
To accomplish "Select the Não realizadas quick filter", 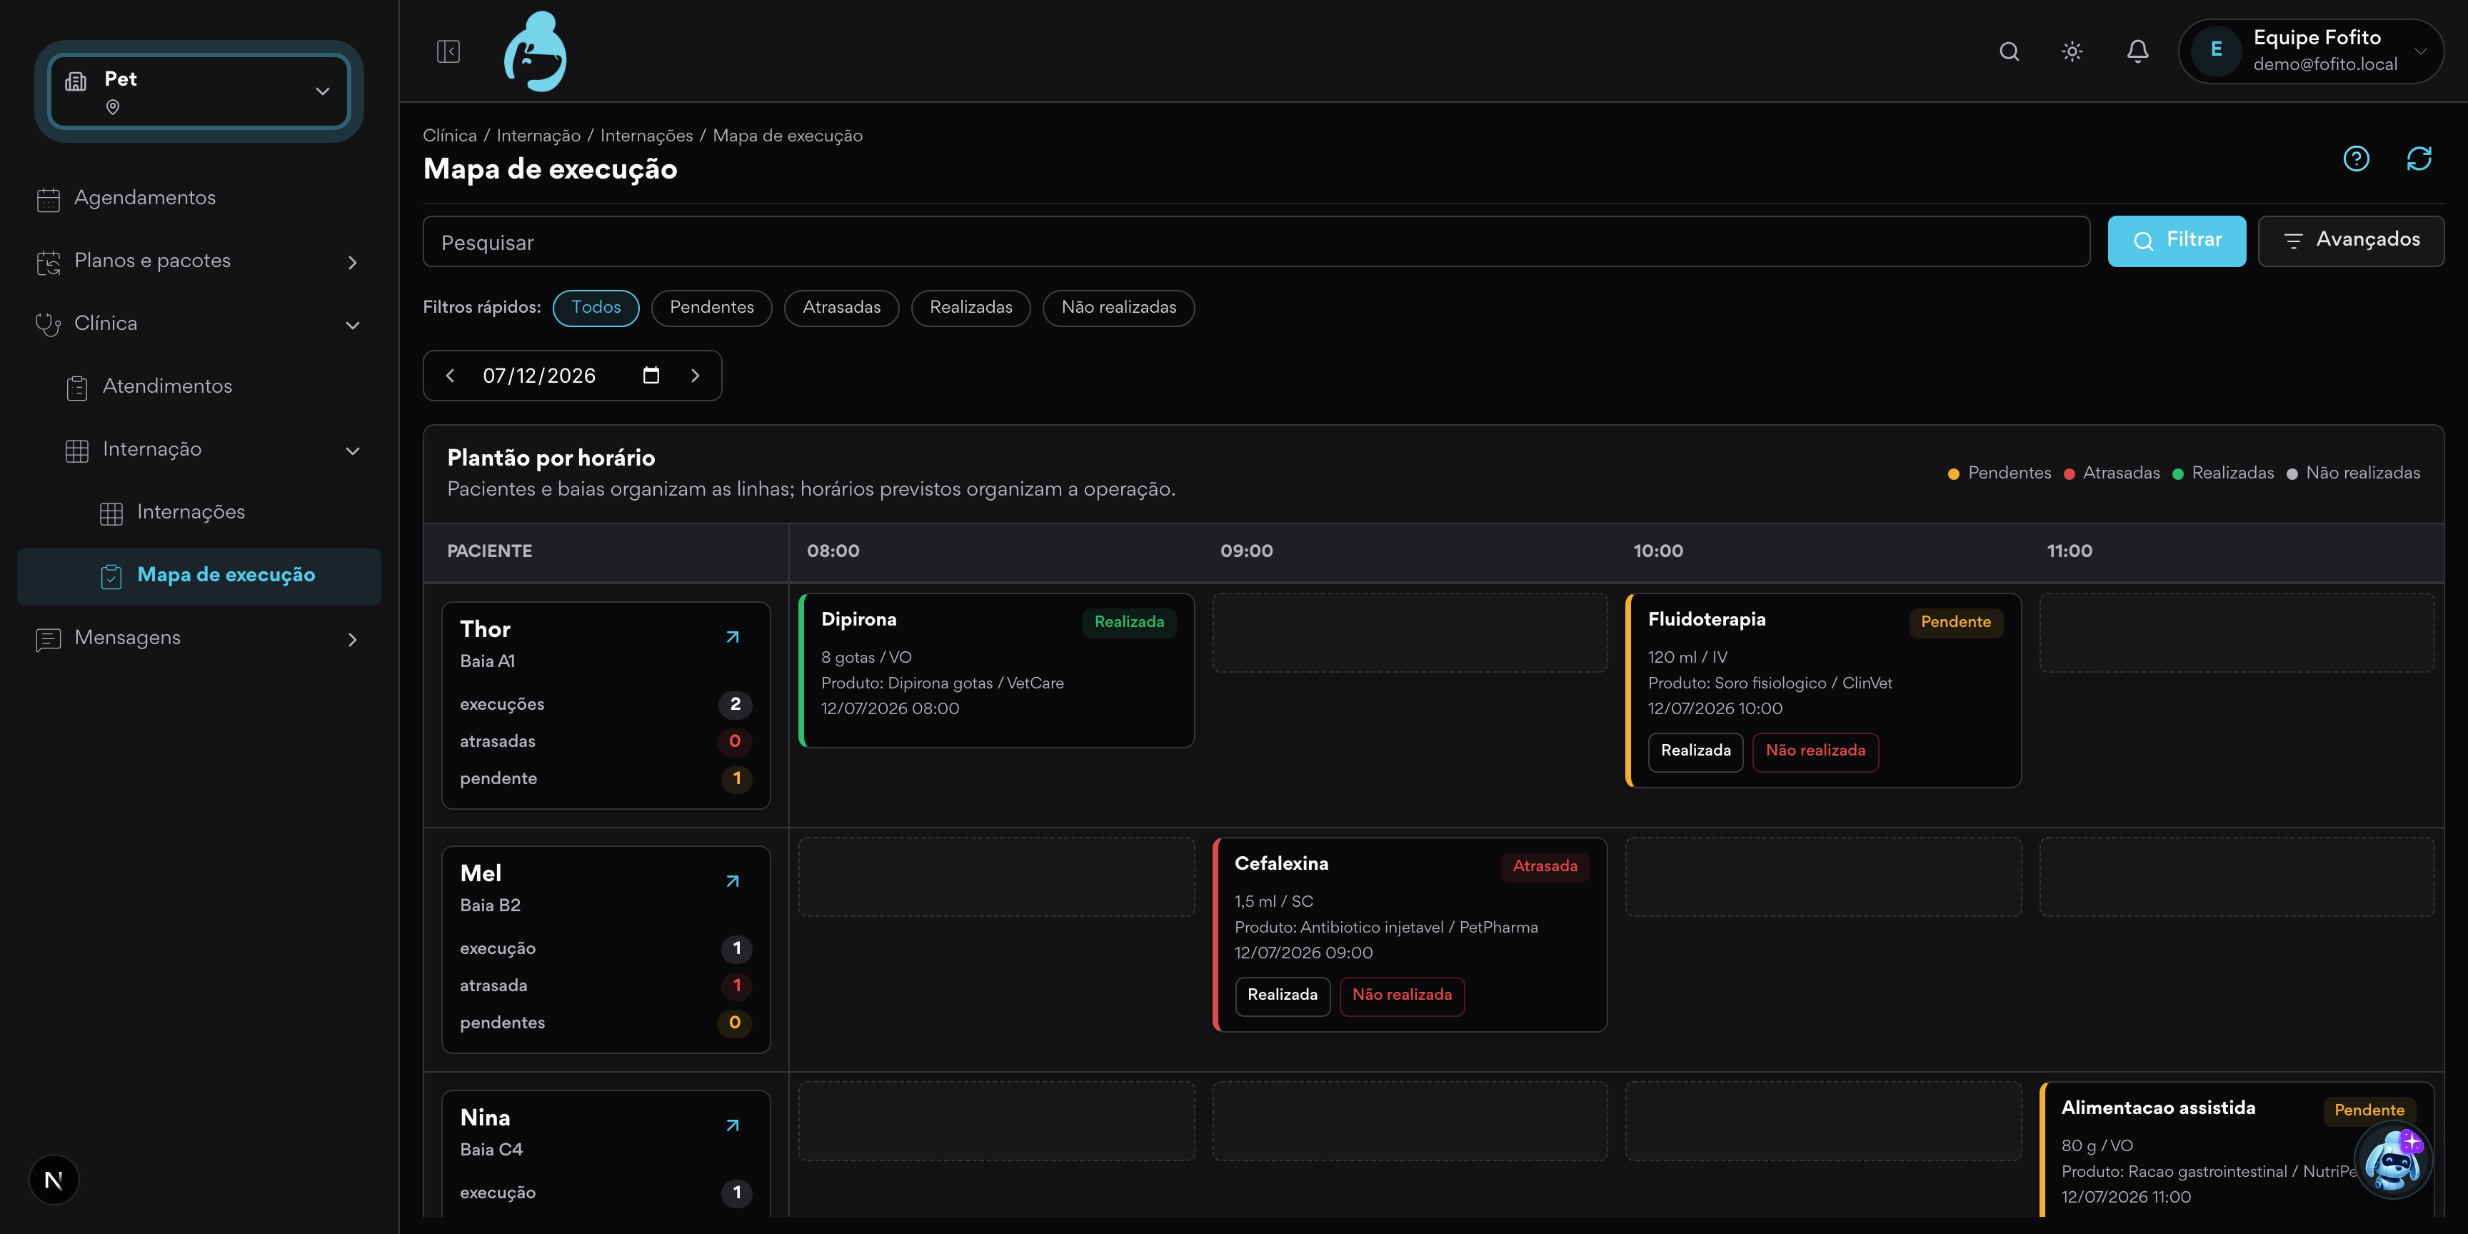I will pyautogui.click(x=1118, y=308).
